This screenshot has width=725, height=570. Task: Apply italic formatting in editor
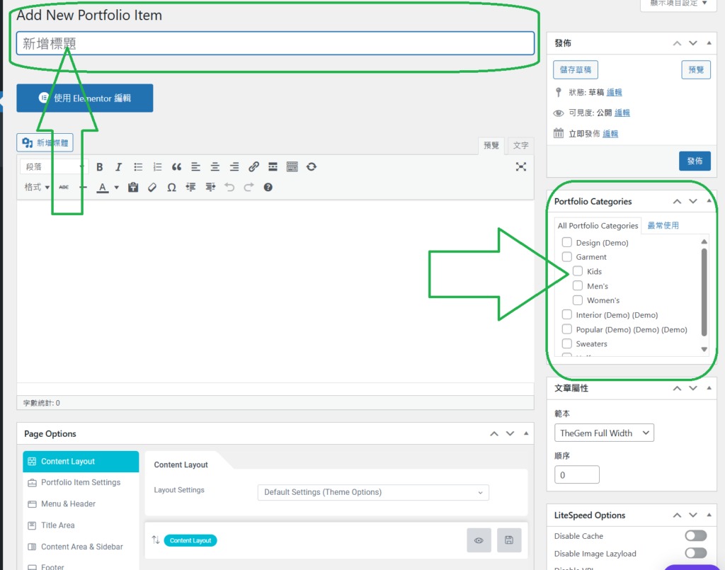click(119, 167)
